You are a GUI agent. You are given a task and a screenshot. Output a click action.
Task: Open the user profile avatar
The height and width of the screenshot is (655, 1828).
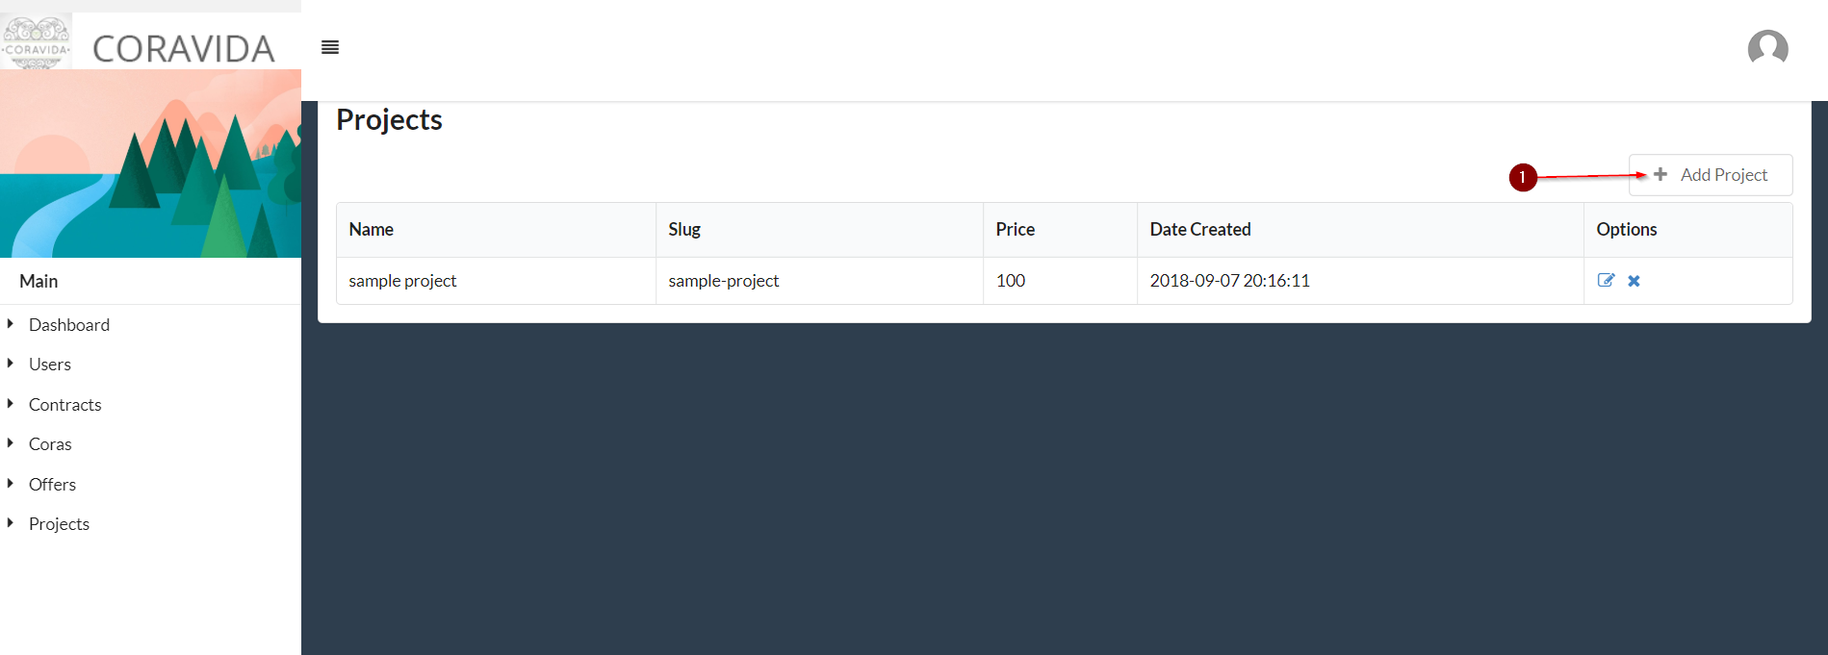coord(1767,48)
